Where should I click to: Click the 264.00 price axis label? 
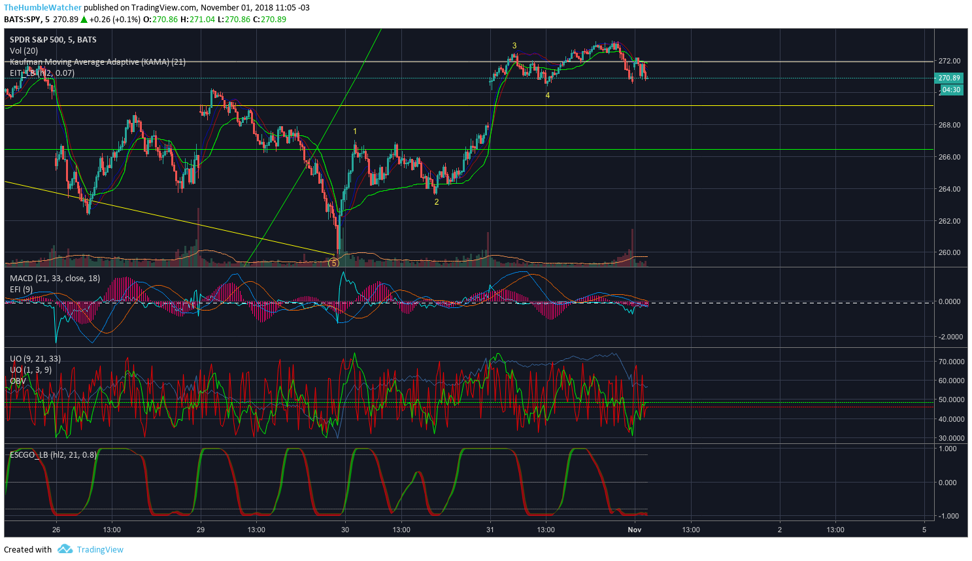949,190
